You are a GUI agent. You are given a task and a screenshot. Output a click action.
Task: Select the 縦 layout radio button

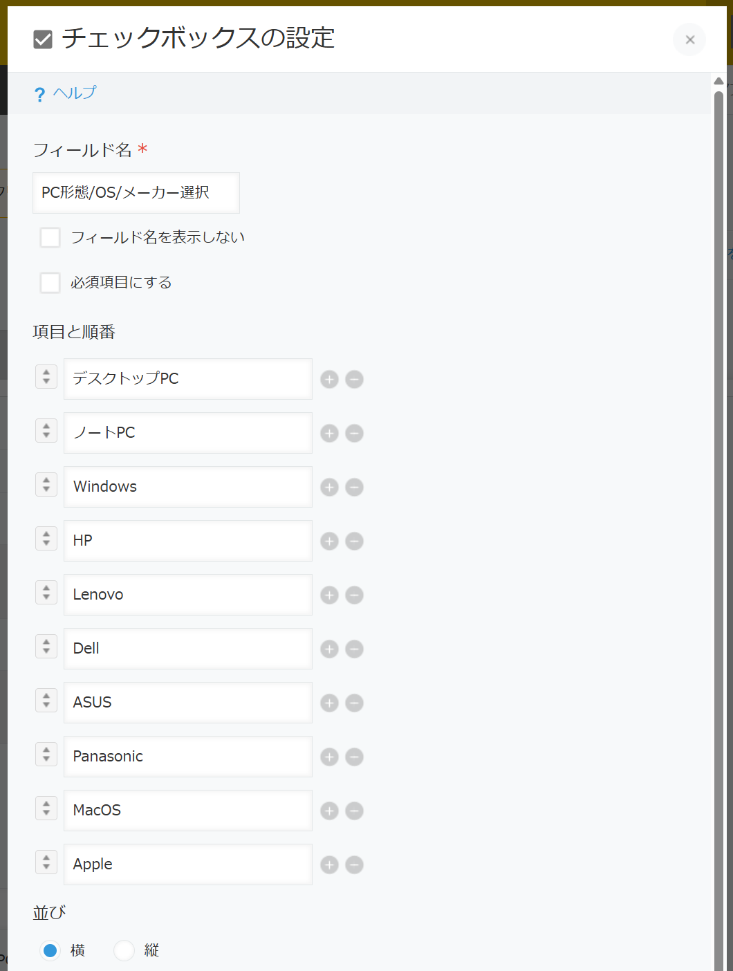coord(124,950)
